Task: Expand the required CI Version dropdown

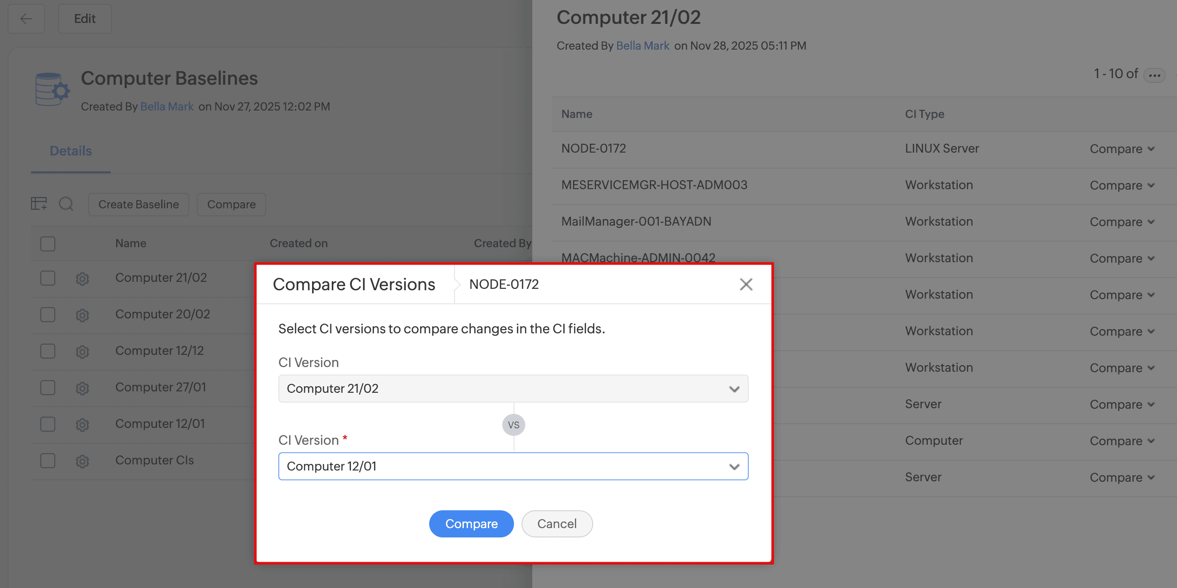Action: coord(513,466)
